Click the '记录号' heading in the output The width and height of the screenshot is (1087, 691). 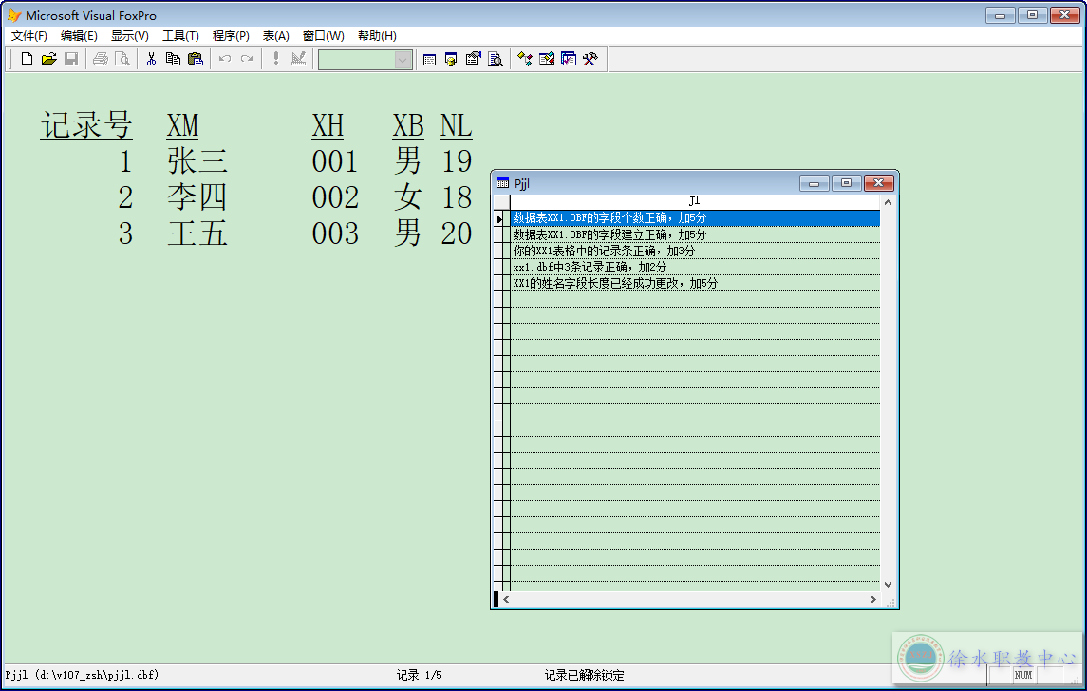coord(86,125)
